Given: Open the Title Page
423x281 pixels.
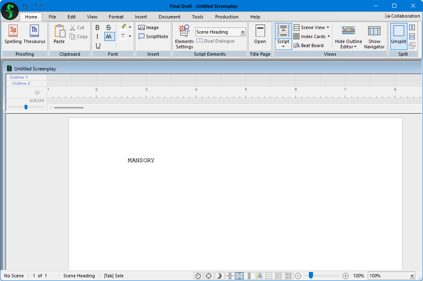Looking at the screenshot, I should 260,34.
